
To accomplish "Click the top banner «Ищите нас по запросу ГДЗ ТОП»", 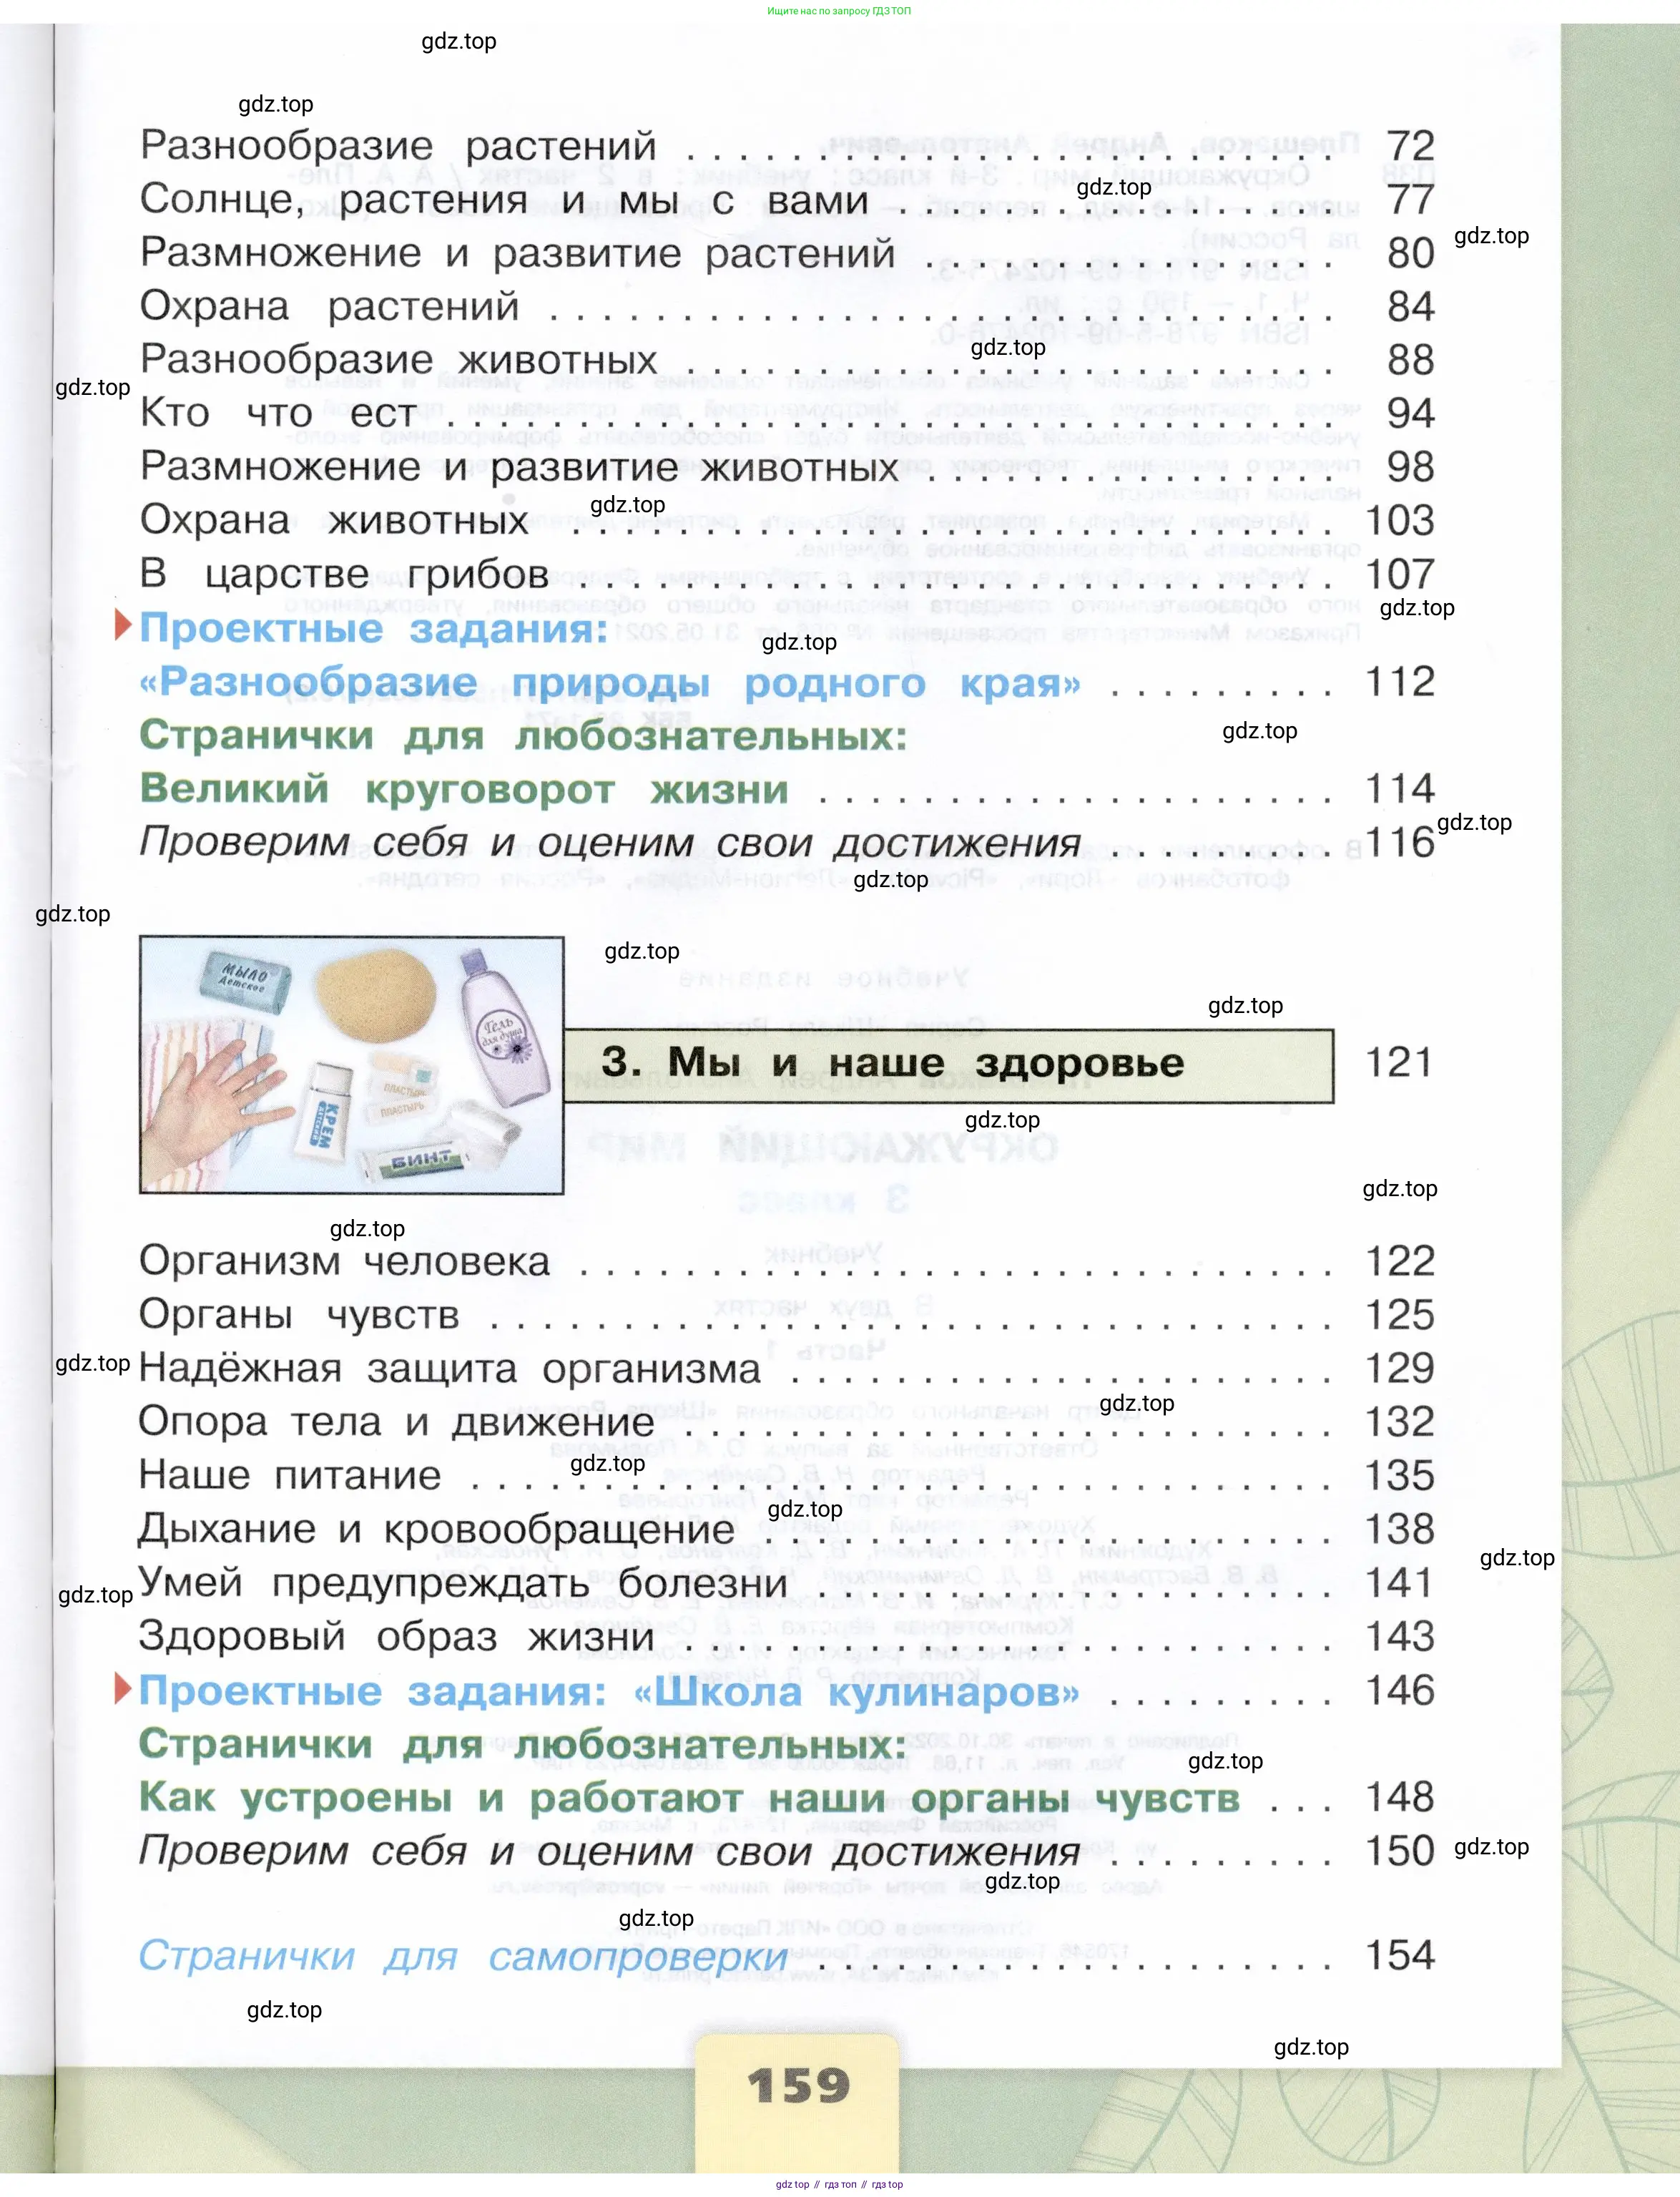I will point(839,11).
